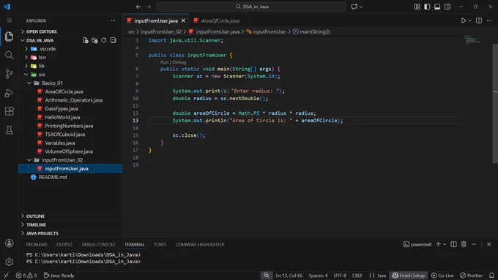Click the Go Live status button
The image size is (498, 280).
tap(442, 275)
